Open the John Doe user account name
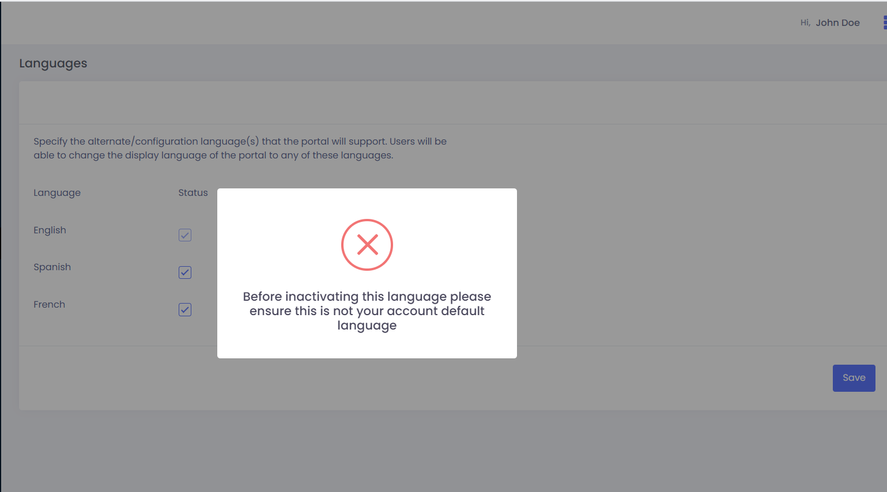 [837, 22]
